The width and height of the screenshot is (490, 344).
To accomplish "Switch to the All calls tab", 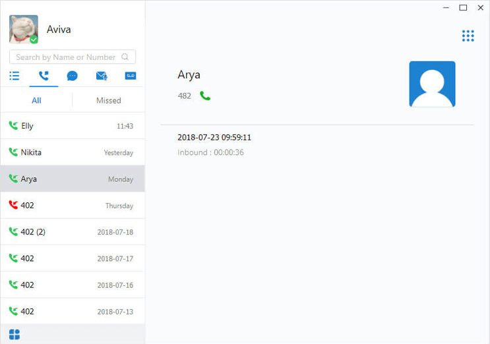I will 36,100.
